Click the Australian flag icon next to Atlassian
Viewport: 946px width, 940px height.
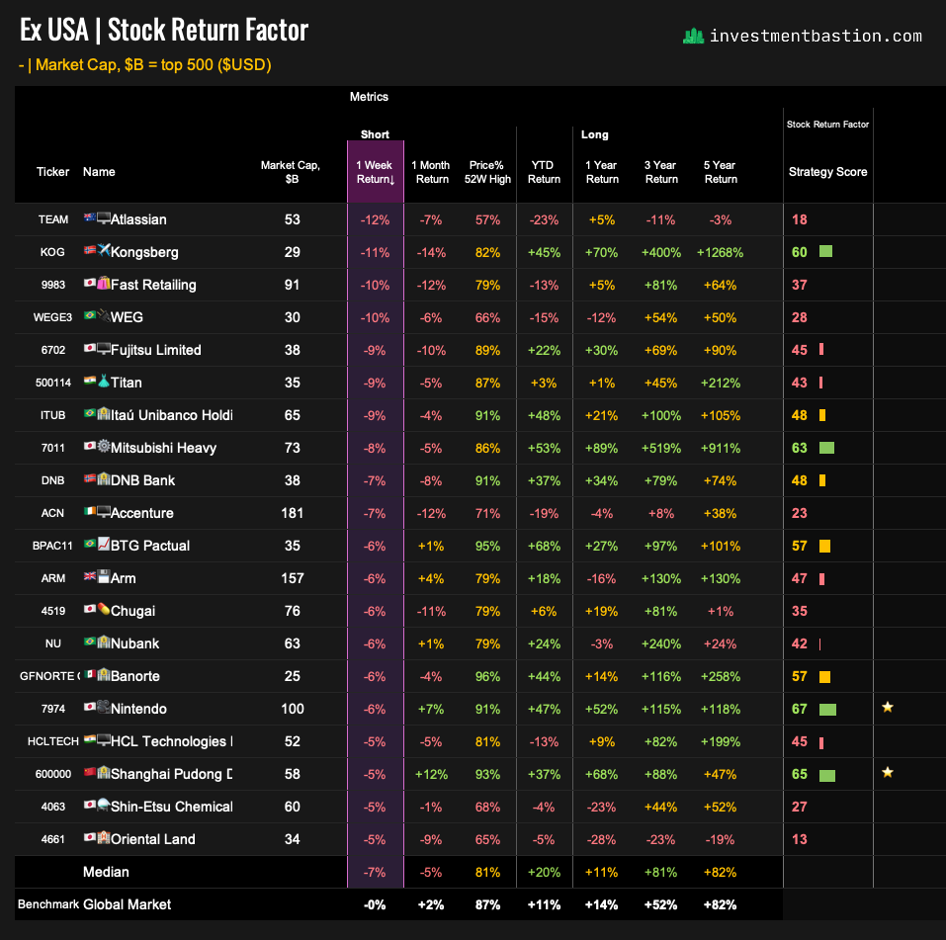coord(90,217)
